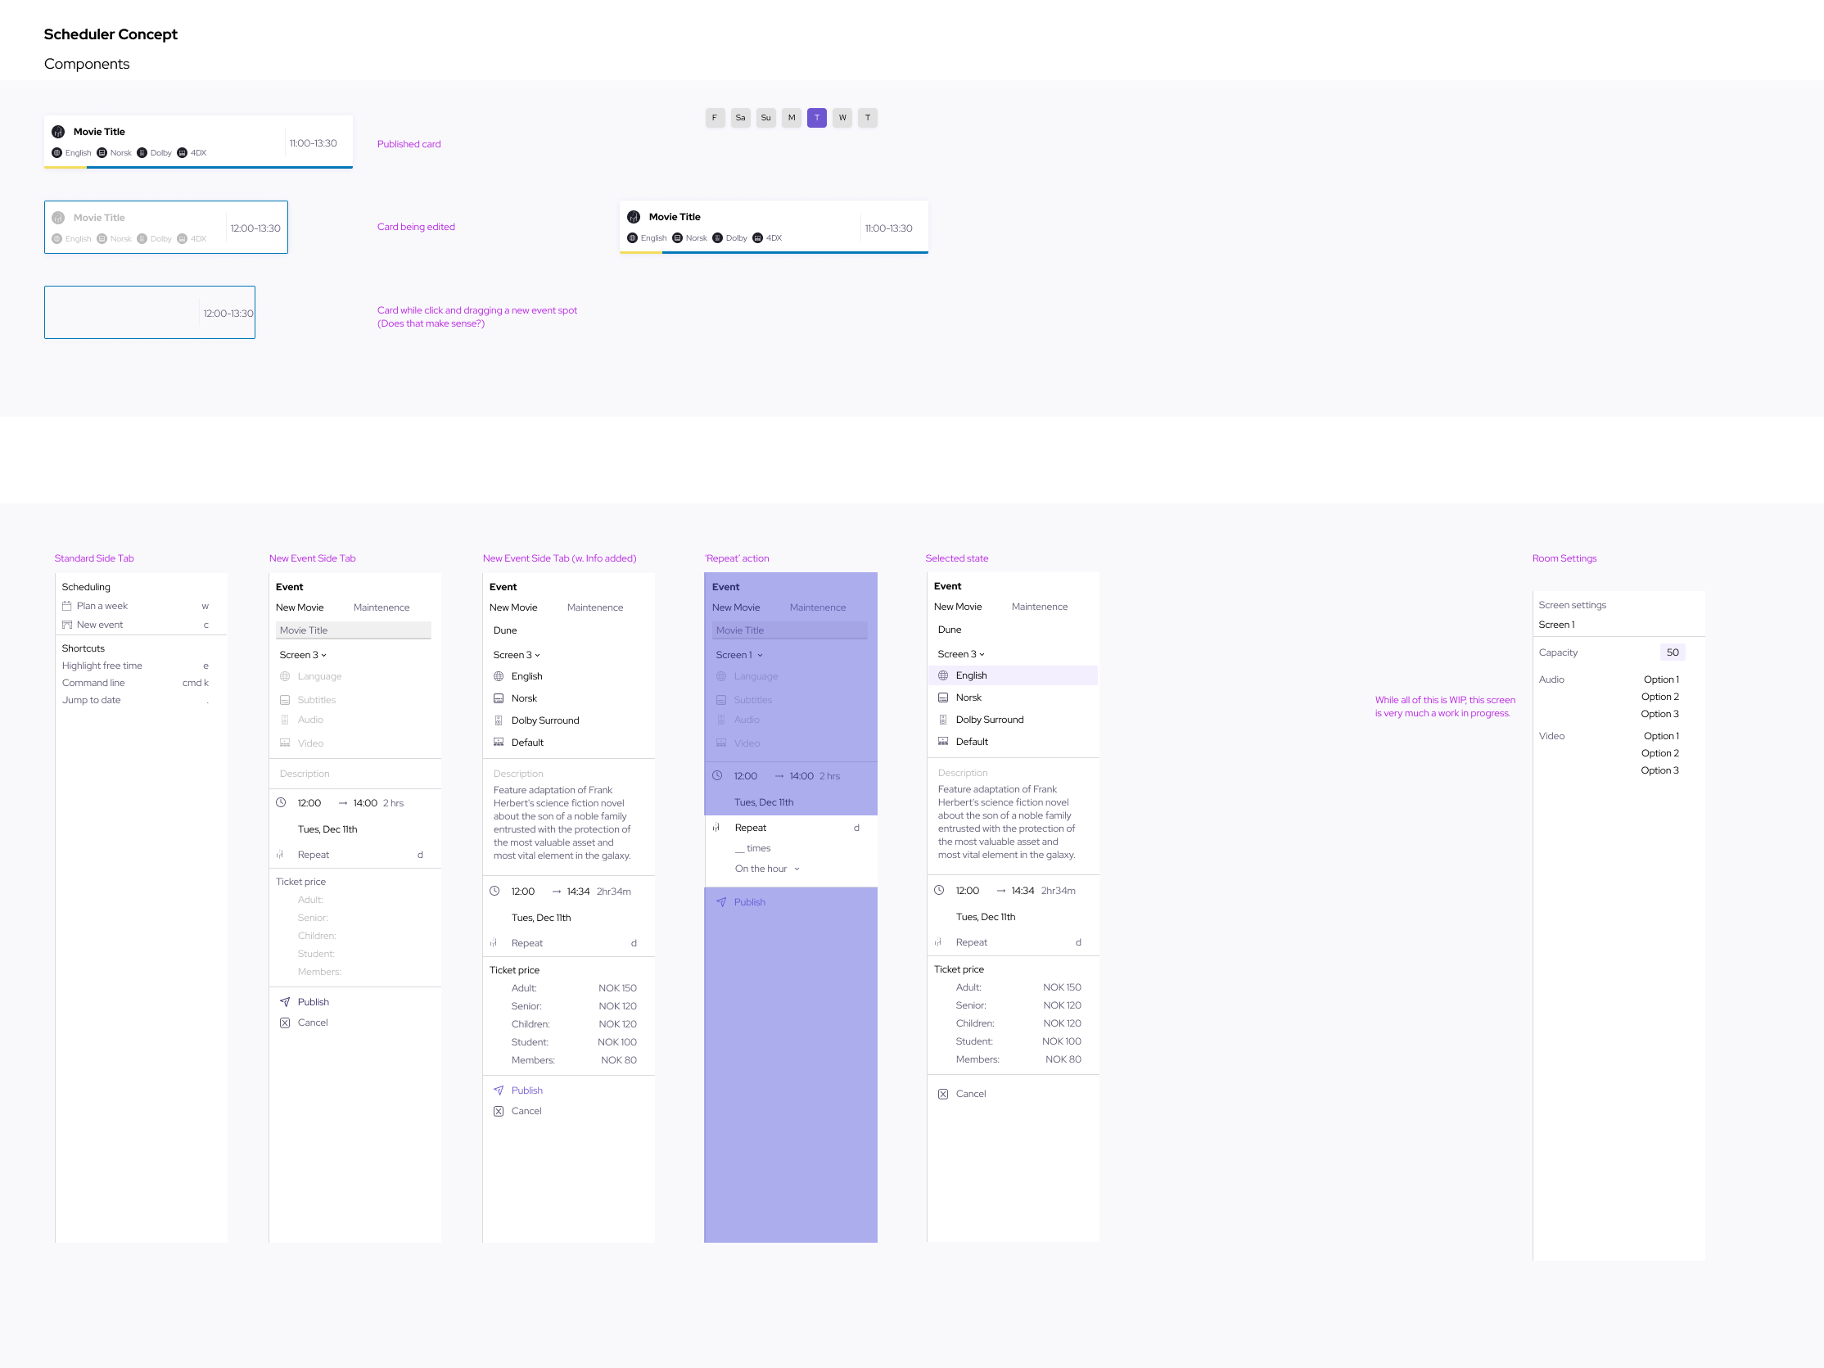Image resolution: width=1824 pixels, height=1368 pixels.
Task: Expand the On the hour dropdown
Action: point(767,869)
